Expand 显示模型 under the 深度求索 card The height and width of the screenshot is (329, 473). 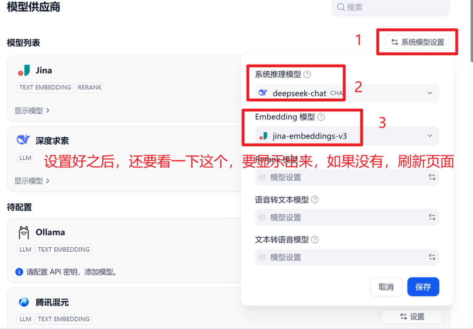coord(32,181)
